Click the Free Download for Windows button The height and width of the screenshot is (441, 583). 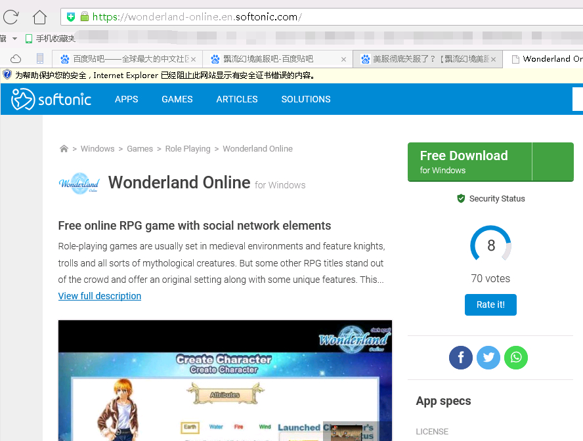point(470,162)
